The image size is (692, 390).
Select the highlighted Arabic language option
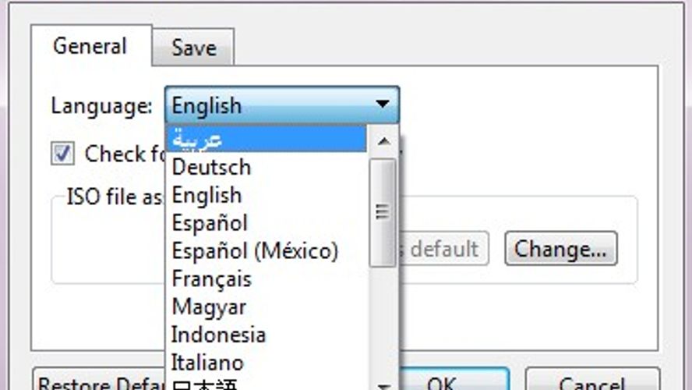tap(265, 139)
